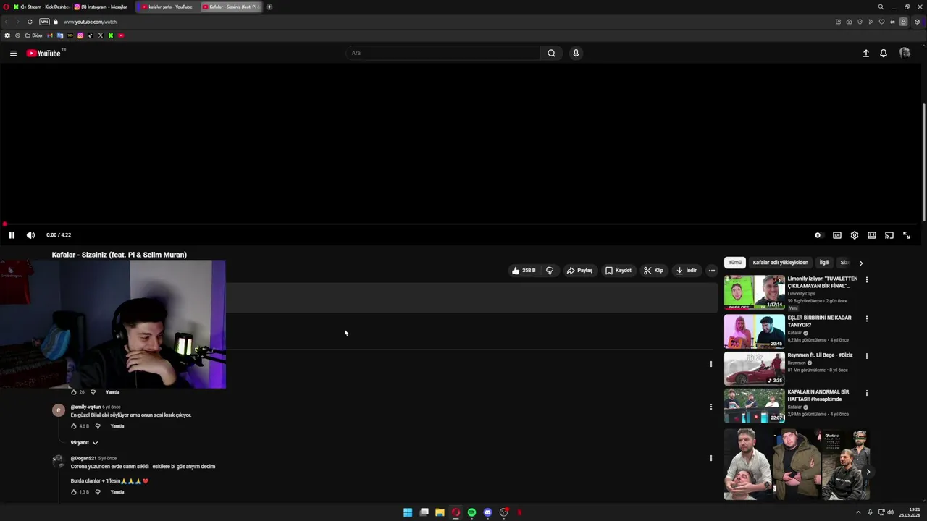Open options for Eşler Birbirini video
This screenshot has height=521, width=927.
pos(866,318)
